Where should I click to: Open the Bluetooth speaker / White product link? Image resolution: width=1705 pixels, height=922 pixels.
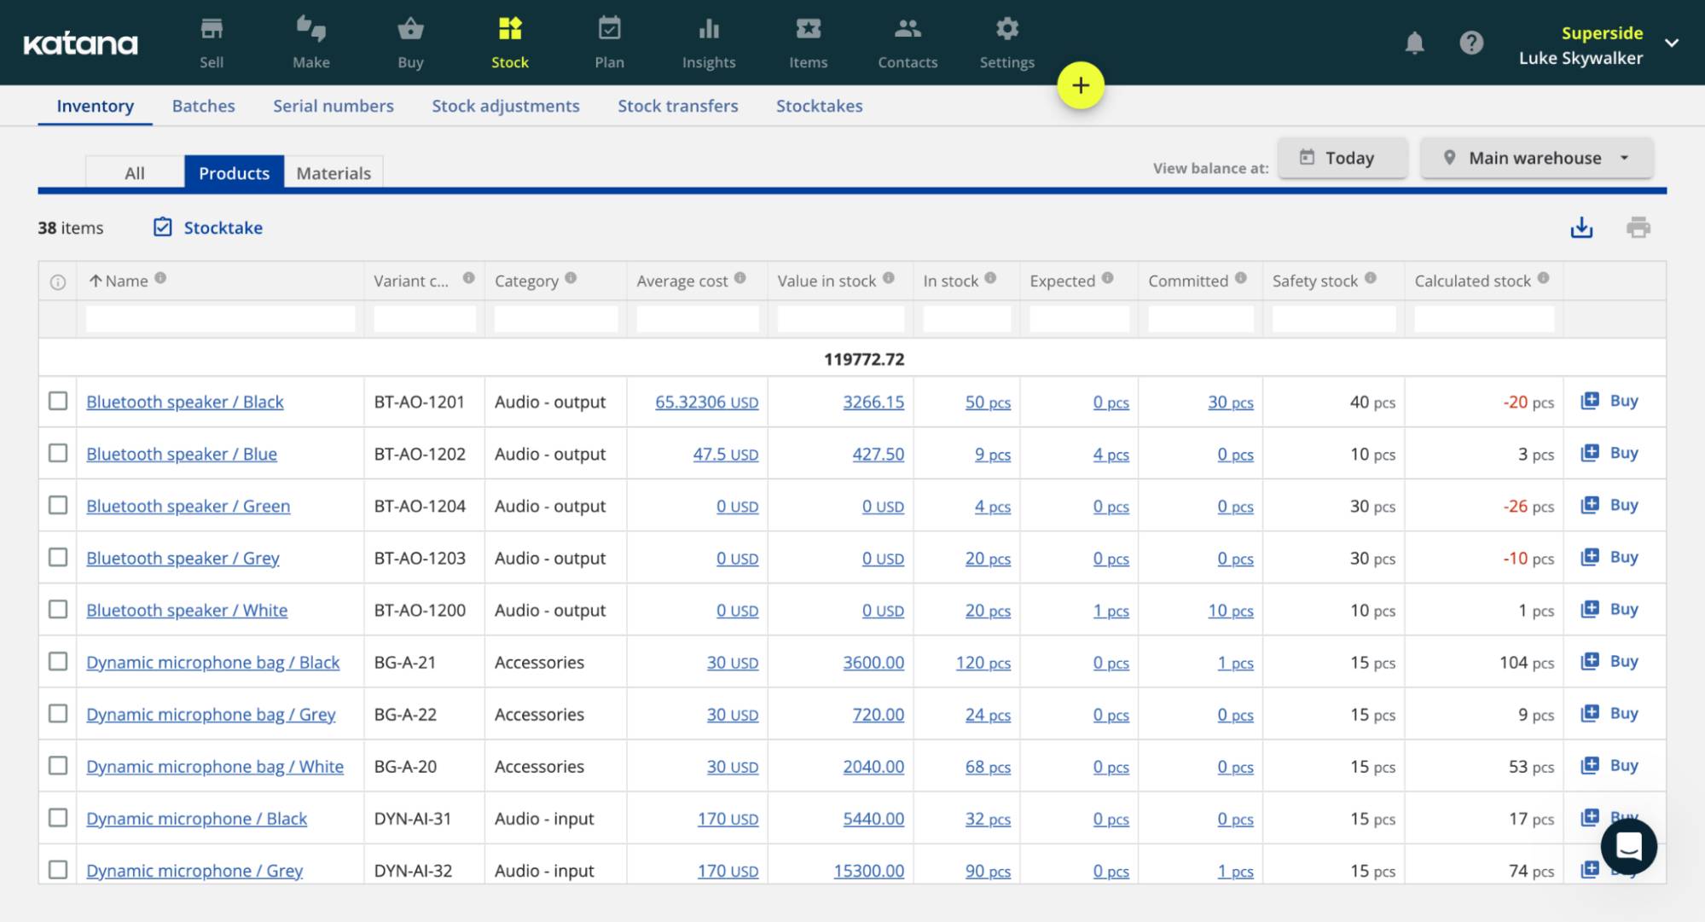187,610
